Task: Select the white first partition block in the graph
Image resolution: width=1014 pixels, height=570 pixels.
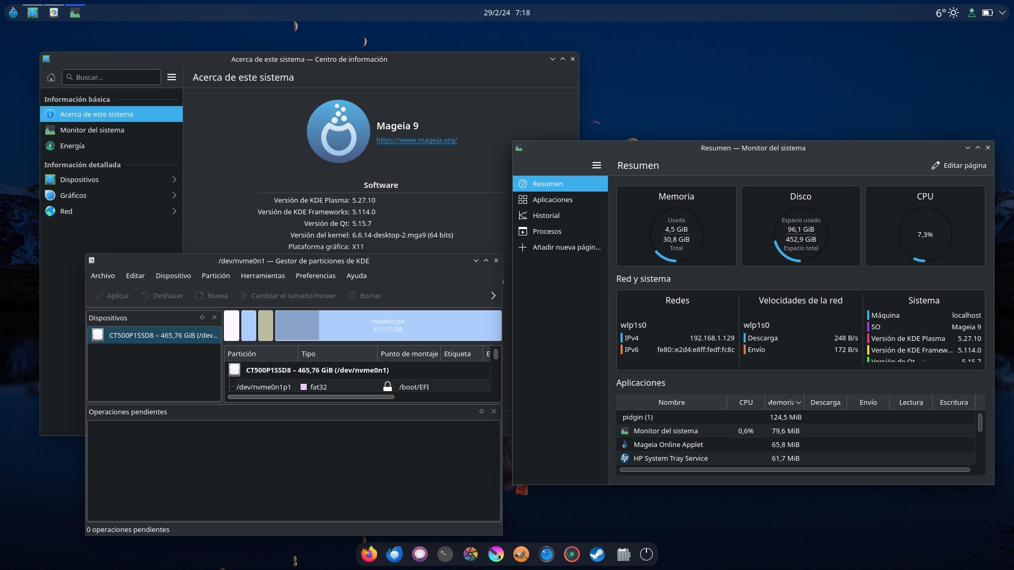Action: point(232,325)
